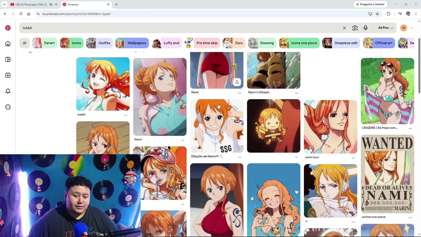Open more options for anime one piece pin
The height and width of the screenshot is (237, 421).
[x=410, y=218]
